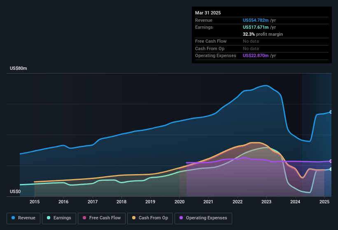338x230 pixels.
Task: Click the Operating Expenses endpoint marker
Action: click(x=331, y=161)
